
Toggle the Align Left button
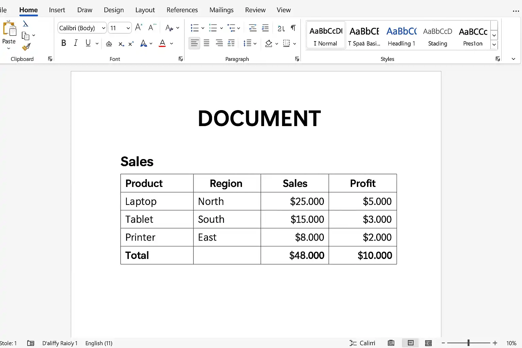pyautogui.click(x=194, y=43)
